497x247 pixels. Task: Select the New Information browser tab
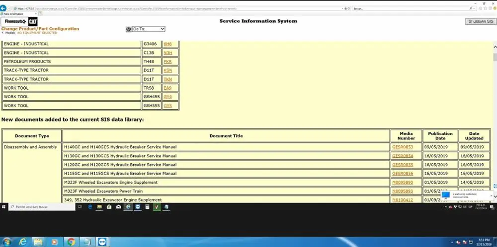(19, 14)
